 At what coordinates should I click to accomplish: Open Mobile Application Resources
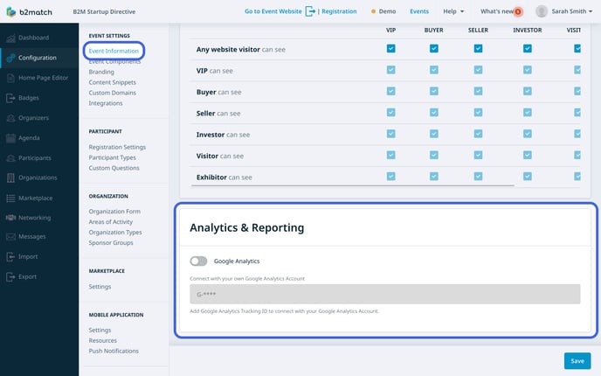coord(103,341)
